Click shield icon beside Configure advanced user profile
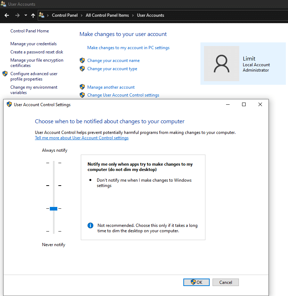288x296 pixels. coord(5,74)
